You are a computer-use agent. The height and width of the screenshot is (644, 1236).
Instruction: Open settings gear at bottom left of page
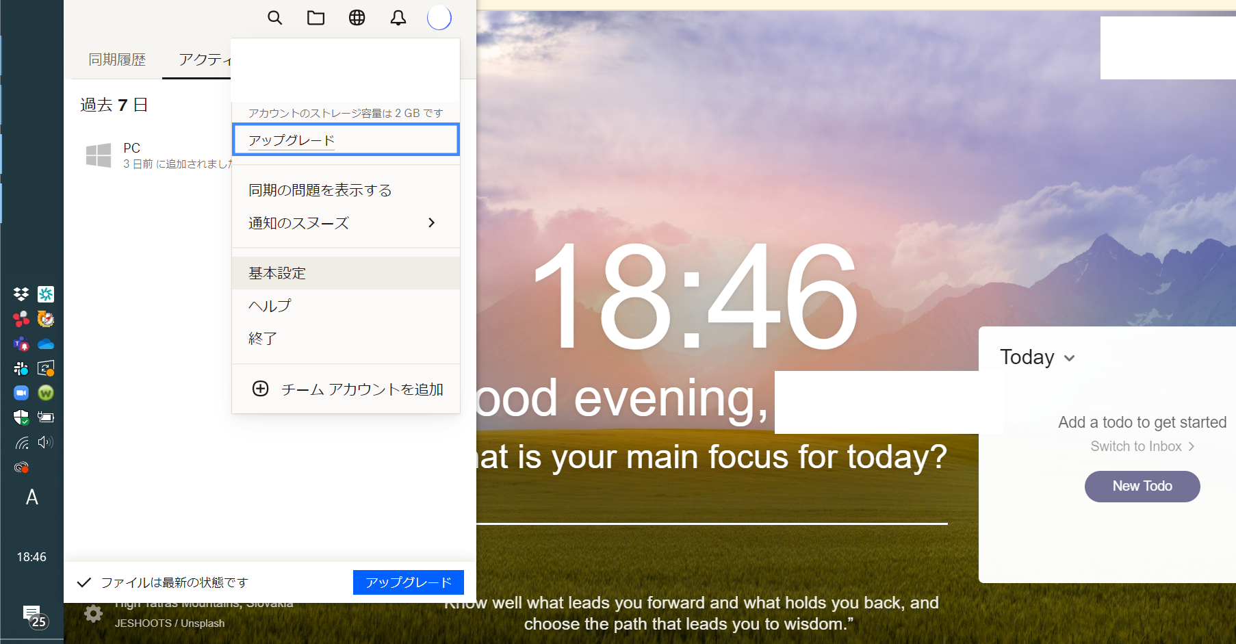click(93, 614)
